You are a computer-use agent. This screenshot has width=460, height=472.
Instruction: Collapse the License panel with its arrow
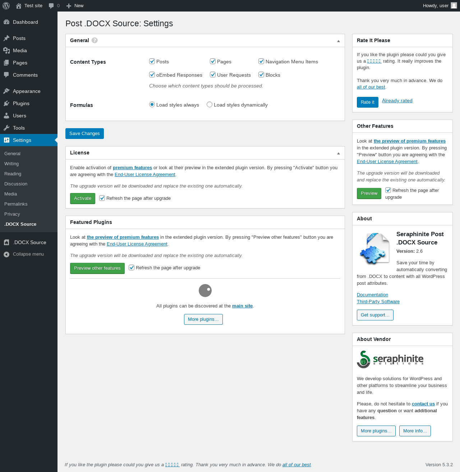pyautogui.click(x=339, y=153)
